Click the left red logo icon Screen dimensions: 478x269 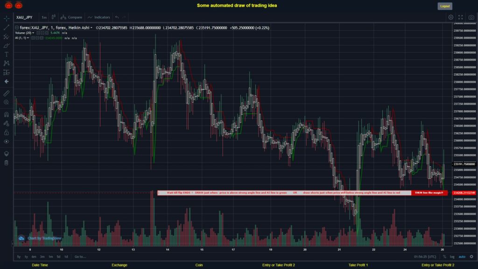click(8, 5)
